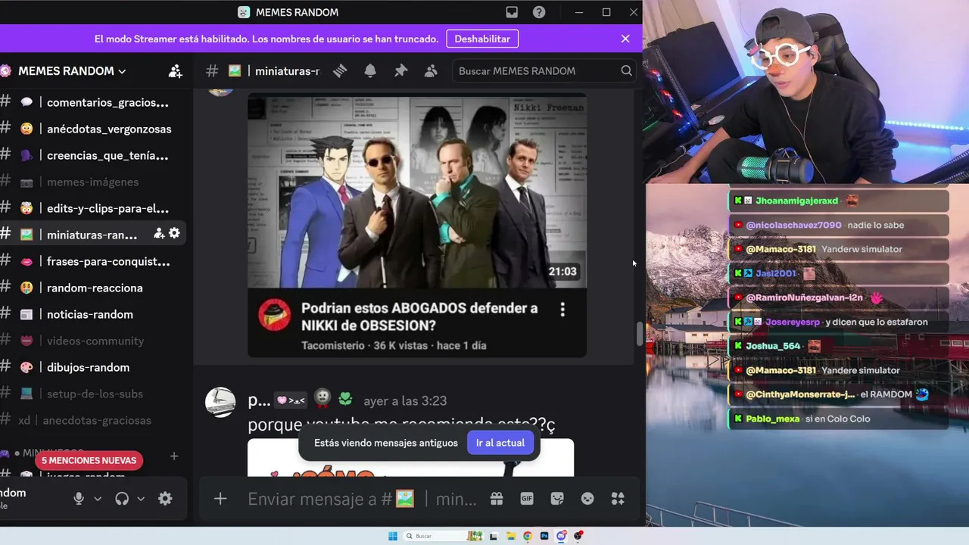
Task: Open the Windows Start menu
Action: click(x=393, y=536)
